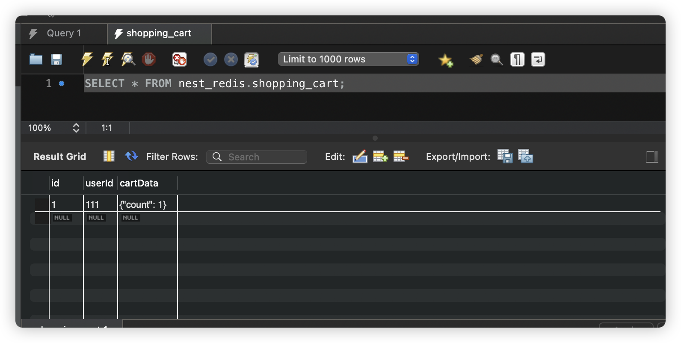Open a SQL script file
The width and height of the screenshot is (681, 343).
(x=36, y=59)
